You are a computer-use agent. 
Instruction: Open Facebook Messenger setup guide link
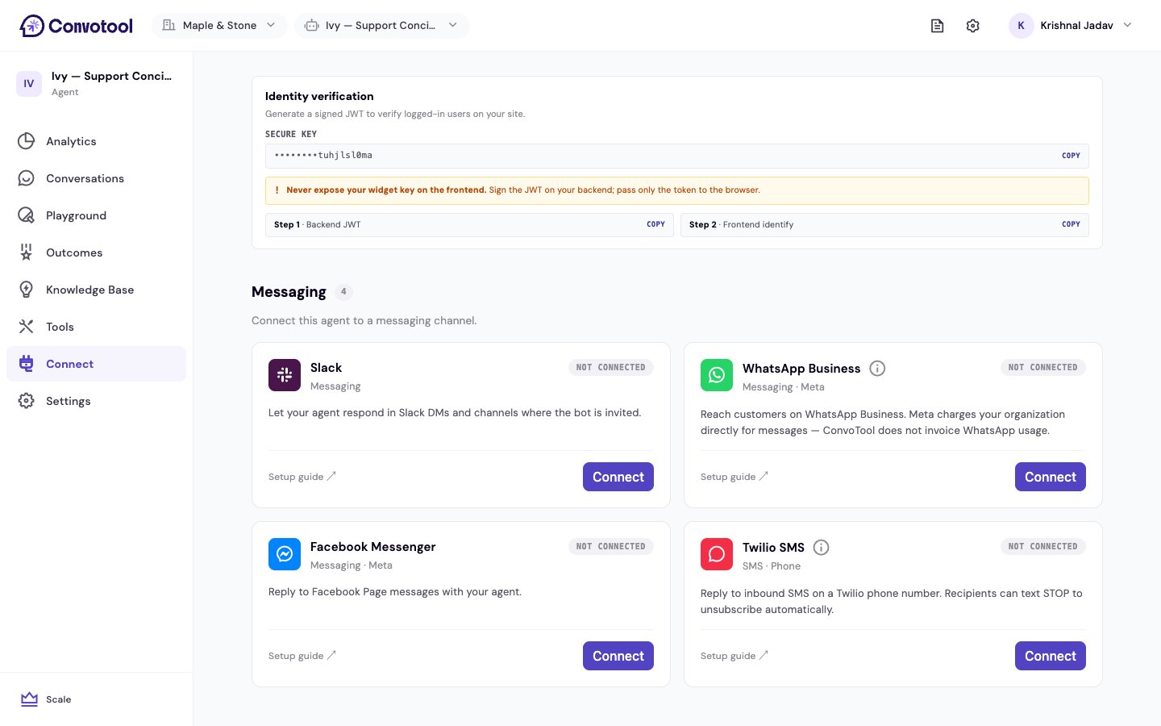[x=302, y=656]
